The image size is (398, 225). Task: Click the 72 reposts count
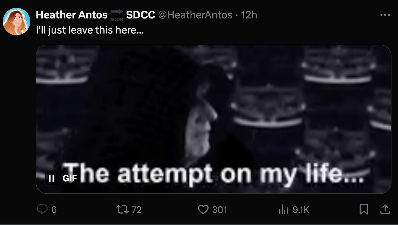click(137, 209)
